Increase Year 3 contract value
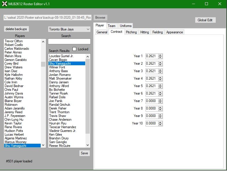Screen dimensions: 227x171 coord(160,70)
